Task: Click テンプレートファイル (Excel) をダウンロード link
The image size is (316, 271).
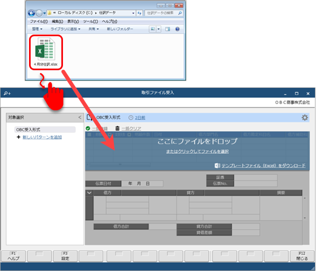Action: pos(263,166)
